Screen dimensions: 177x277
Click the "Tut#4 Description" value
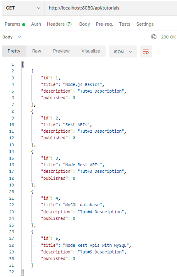tap(100, 212)
